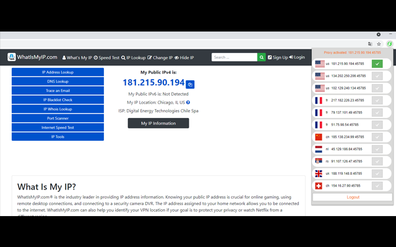The height and width of the screenshot is (247, 396).
Task: Enable the ch 154.16.27.90 proxy
Action: pyautogui.click(x=377, y=186)
